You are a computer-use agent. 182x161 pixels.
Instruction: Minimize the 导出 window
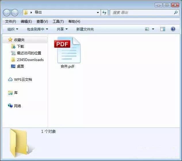[x=158, y=5]
